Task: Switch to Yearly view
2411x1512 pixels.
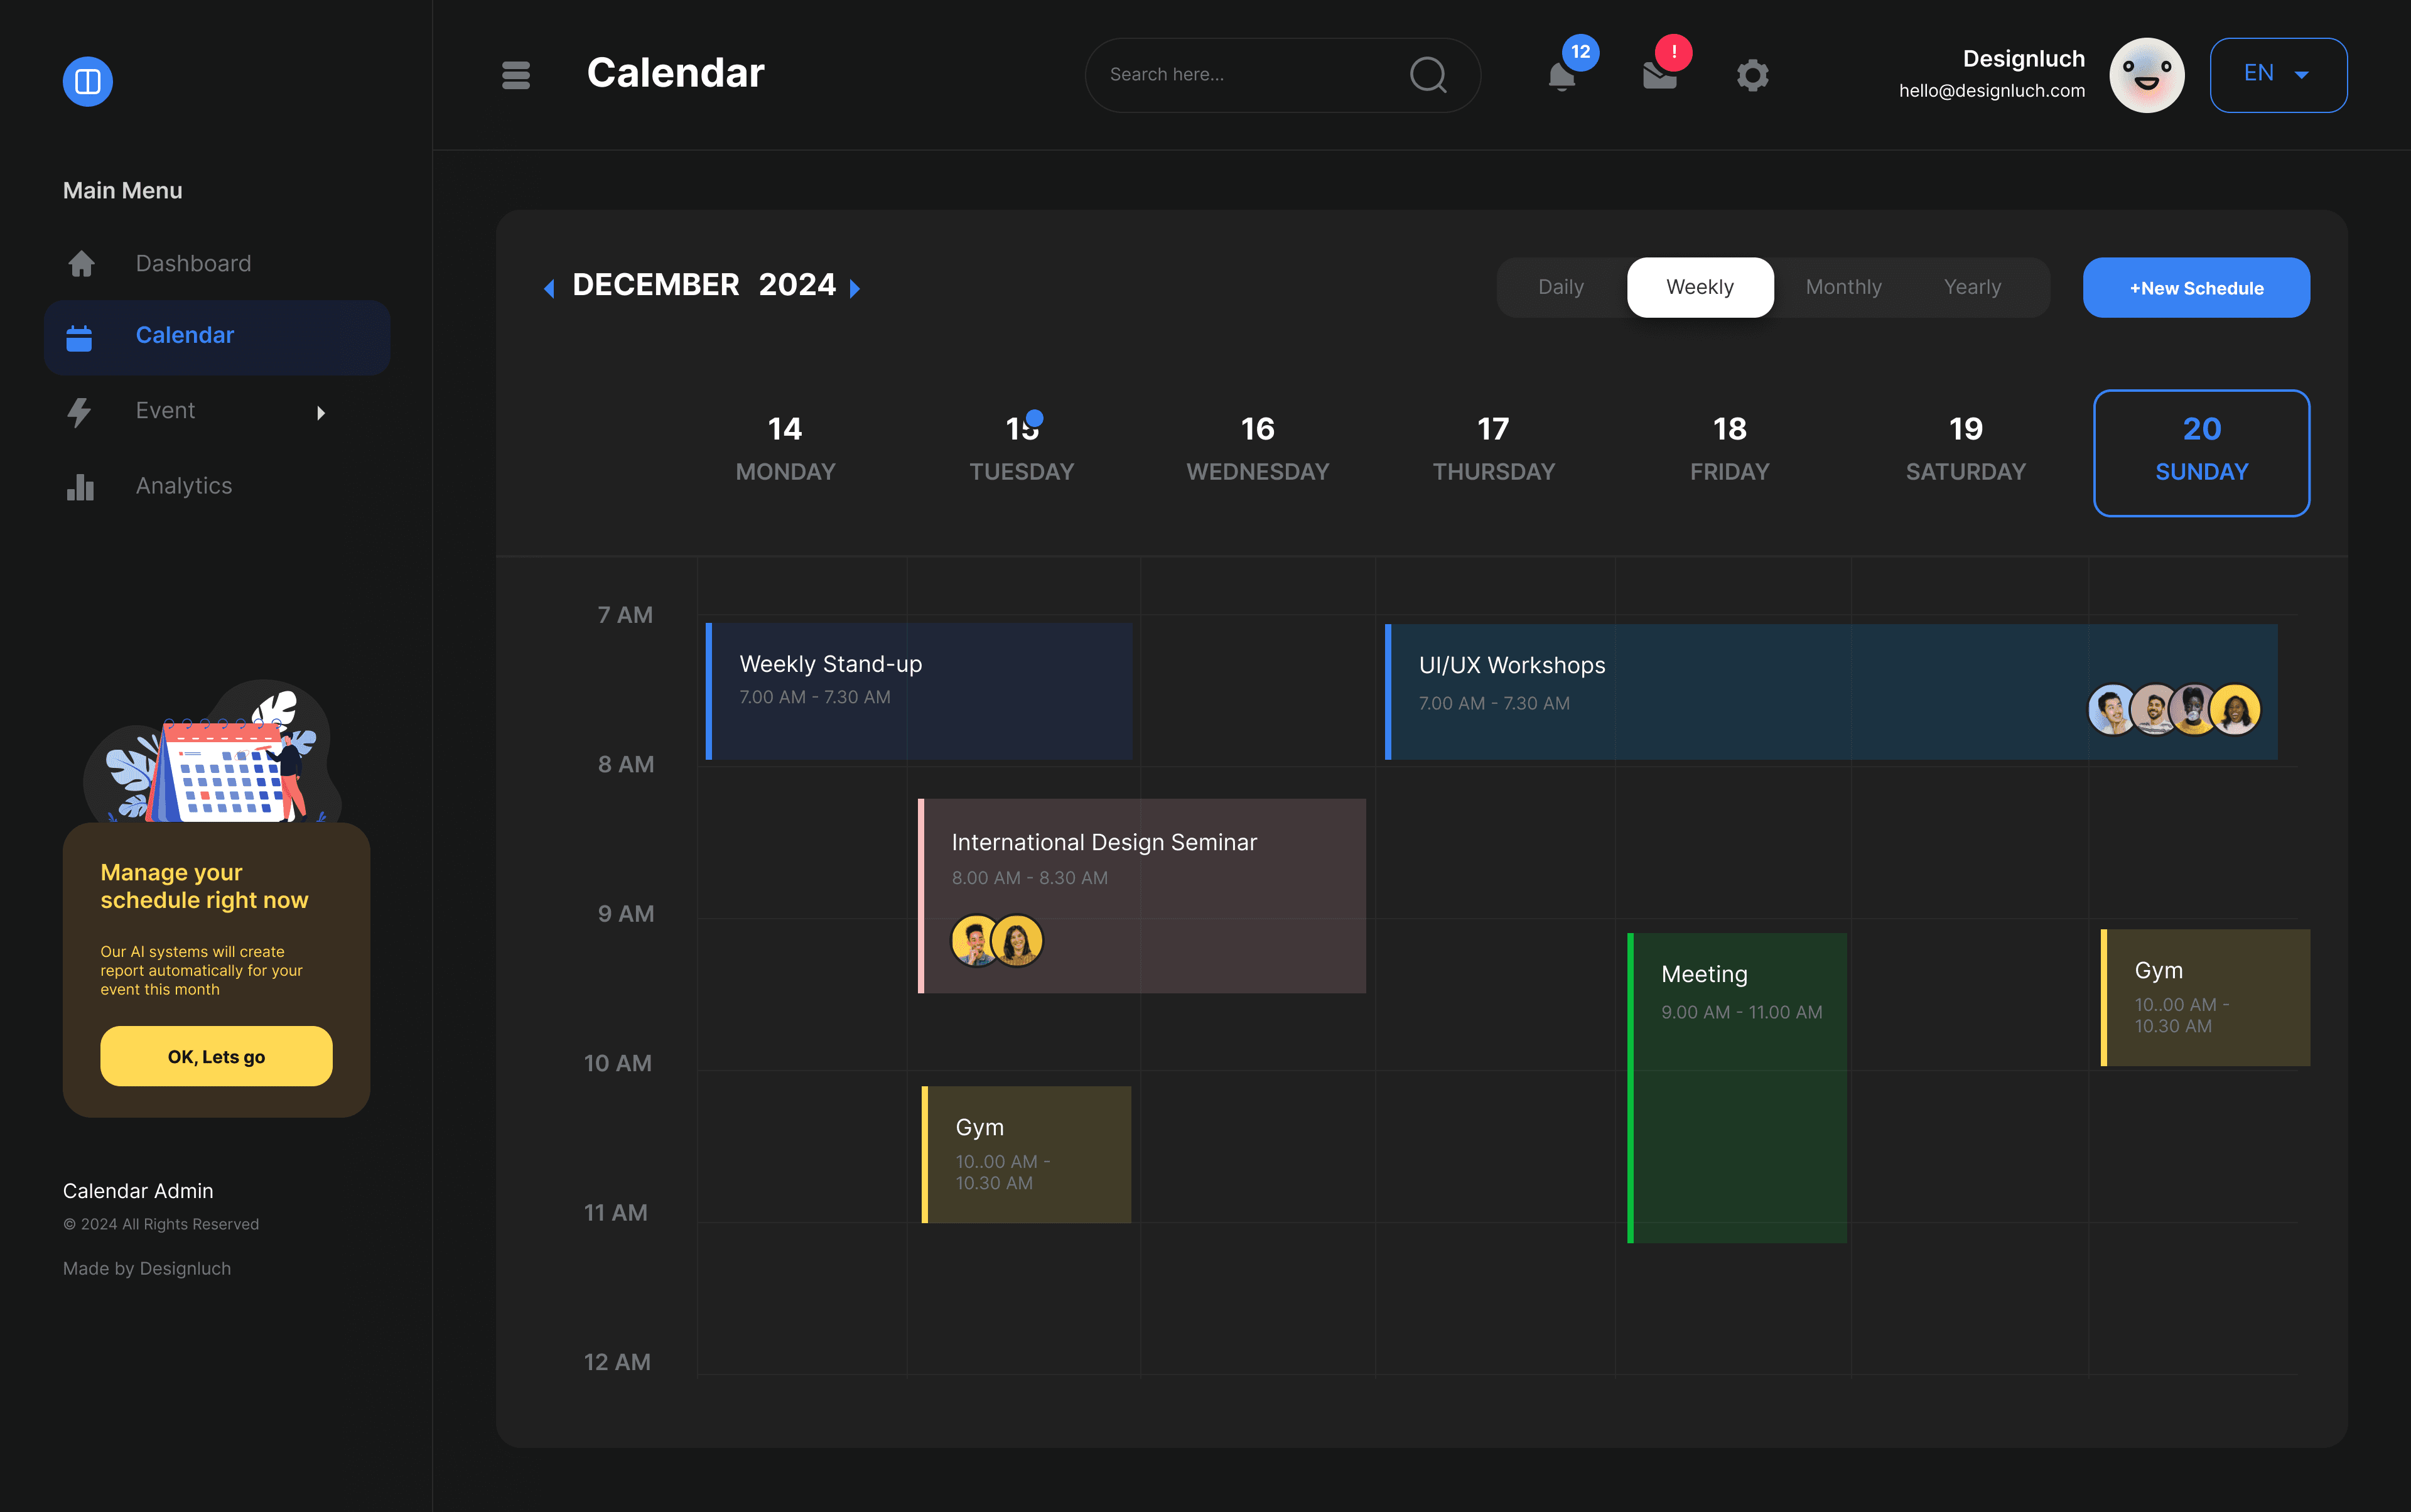Action: click(x=1972, y=288)
